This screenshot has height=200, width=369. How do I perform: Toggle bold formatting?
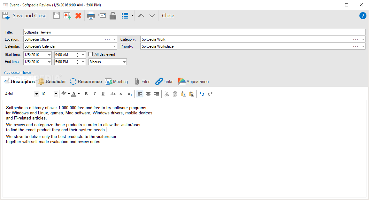pyautogui.click(x=86, y=94)
